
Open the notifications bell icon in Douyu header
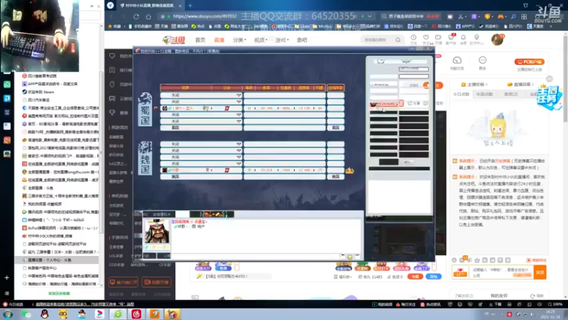click(x=463, y=38)
